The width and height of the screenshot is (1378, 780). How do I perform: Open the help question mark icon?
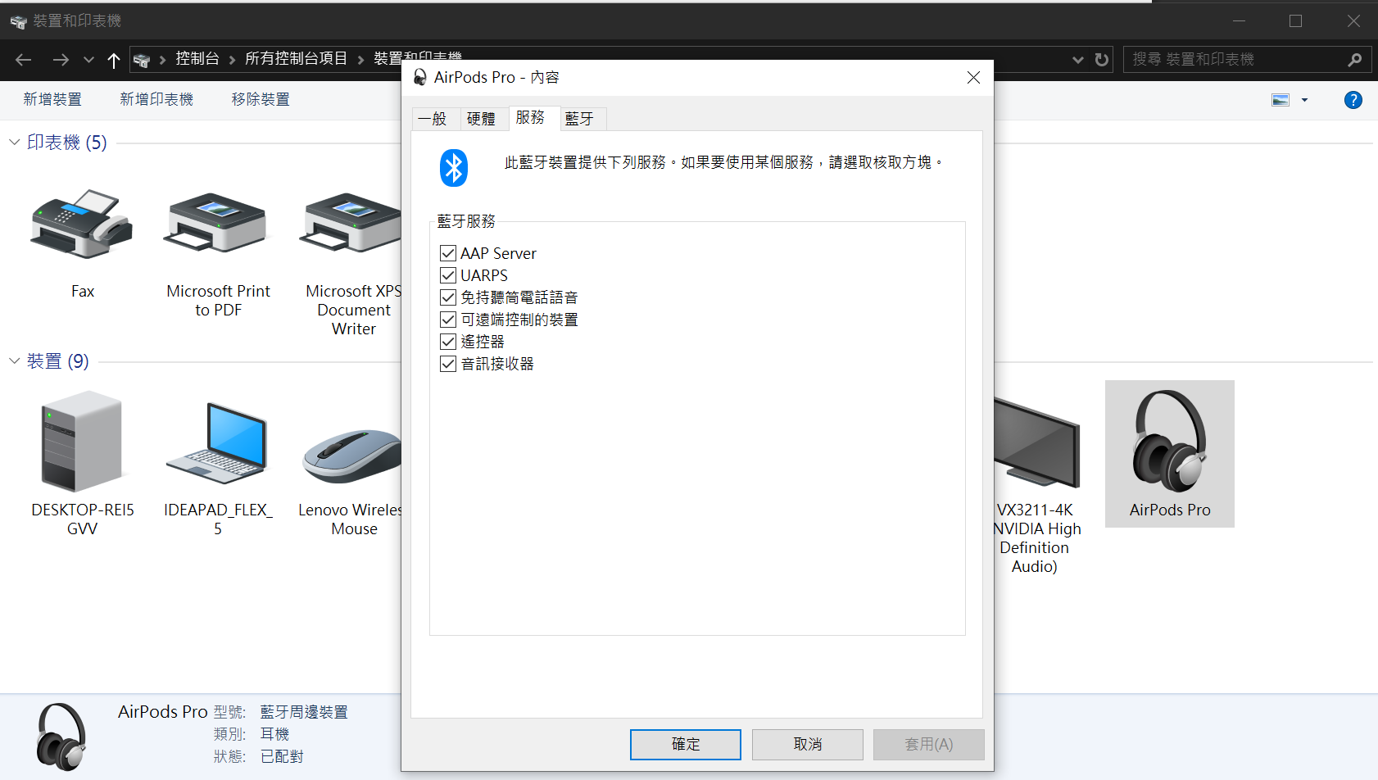click(1353, 100)
